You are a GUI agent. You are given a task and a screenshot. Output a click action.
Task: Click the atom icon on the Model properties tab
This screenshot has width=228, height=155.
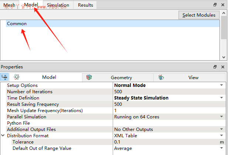(16, 77)
